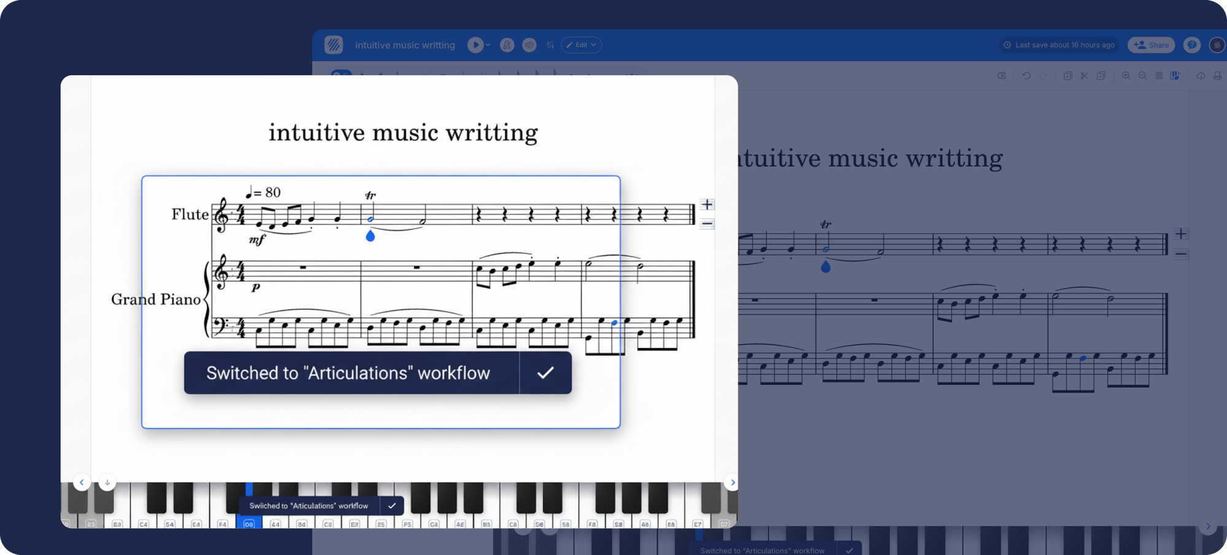Toggle the speaker volume icon
Image resolution: width=1227 pixels, height=555 pixels.
click(x=529, y=45)
